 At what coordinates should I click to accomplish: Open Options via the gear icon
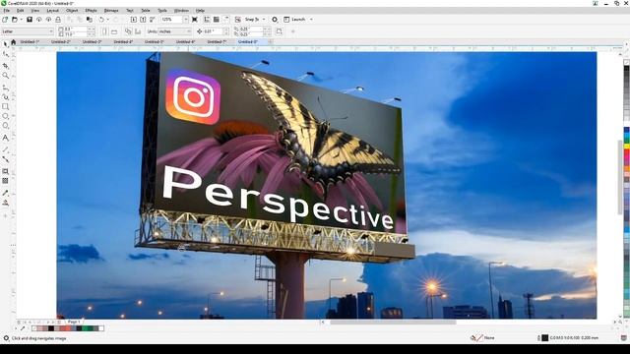[x=275, y=20]
